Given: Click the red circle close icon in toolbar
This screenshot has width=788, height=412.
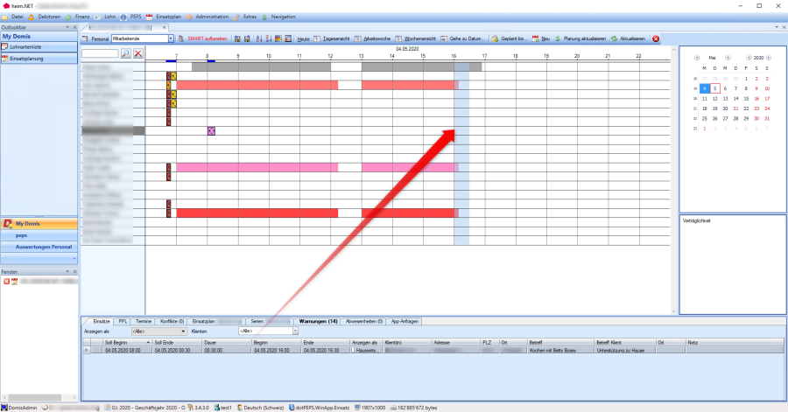Looking at the screenshot, I should click(x=656, y=38).
